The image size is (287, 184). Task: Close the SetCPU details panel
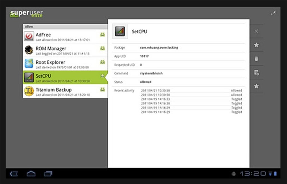256,31
